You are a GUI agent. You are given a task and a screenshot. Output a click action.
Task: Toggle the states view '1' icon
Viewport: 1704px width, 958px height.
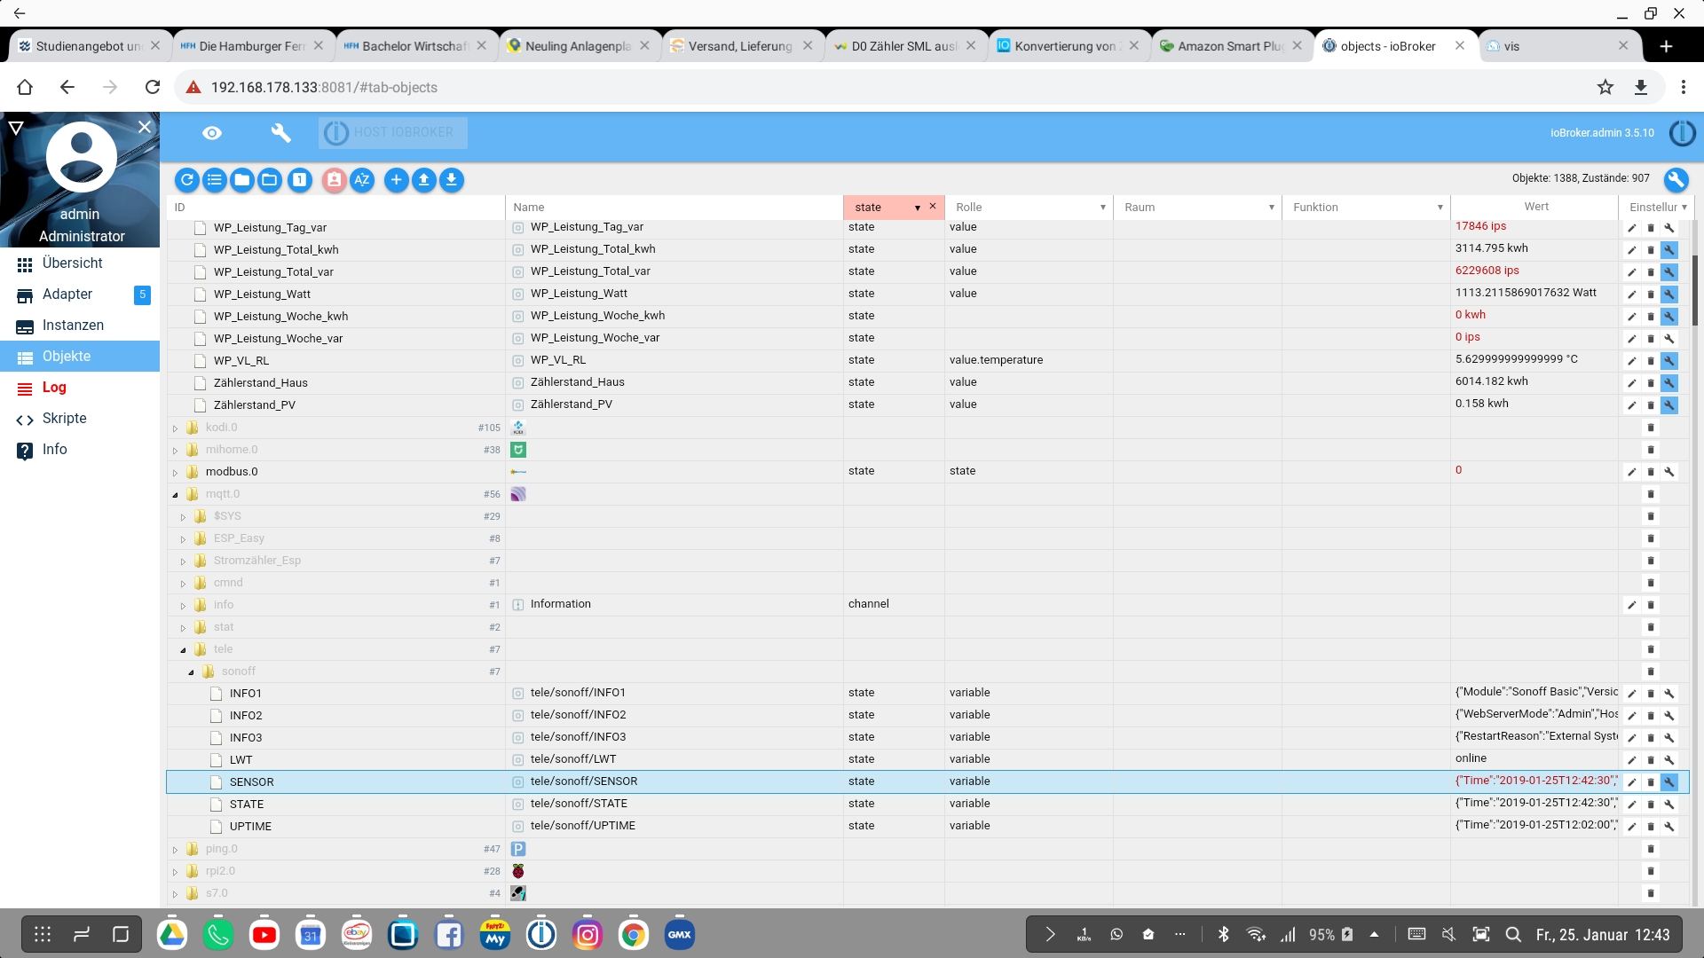(300, 180)
